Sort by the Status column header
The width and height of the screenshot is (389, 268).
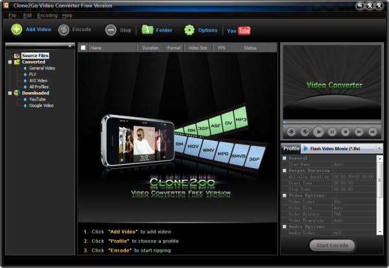point(250,47)
